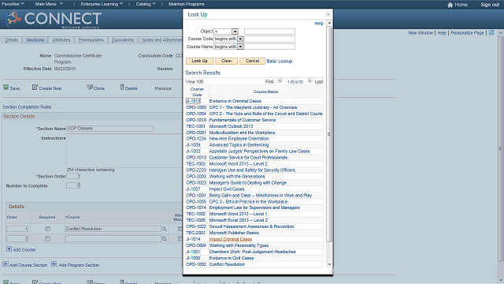
Task: Open lookup magnifier for Conflict Resolution course
Action: [165, 229]
